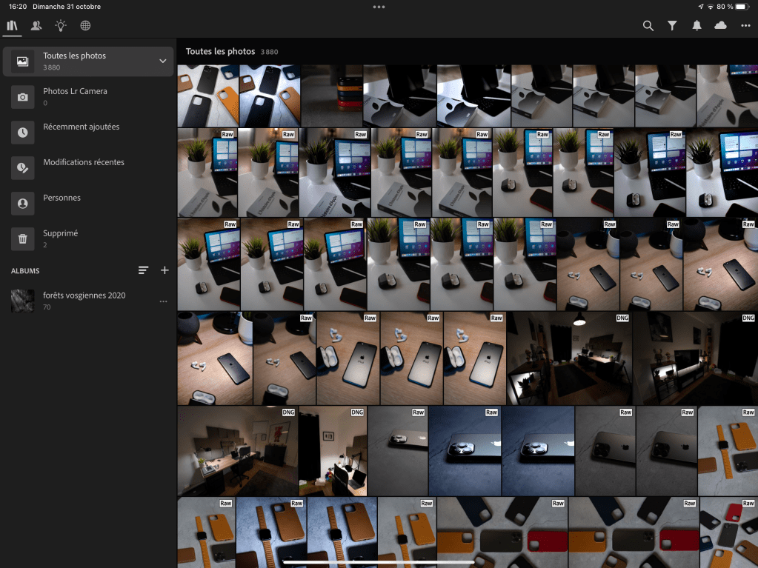Tap the iPadOS three-dot multitasking control

(x=379, y=7)
